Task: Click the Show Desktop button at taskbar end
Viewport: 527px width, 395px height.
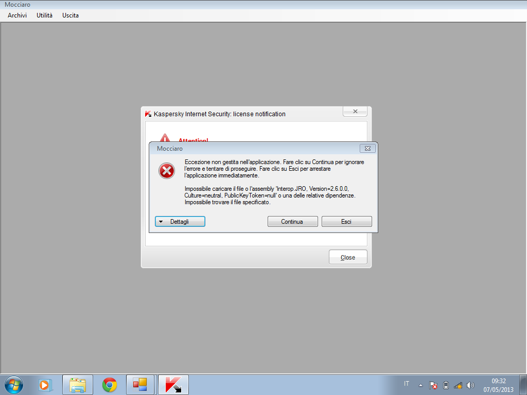Action: tap(523, 385)
